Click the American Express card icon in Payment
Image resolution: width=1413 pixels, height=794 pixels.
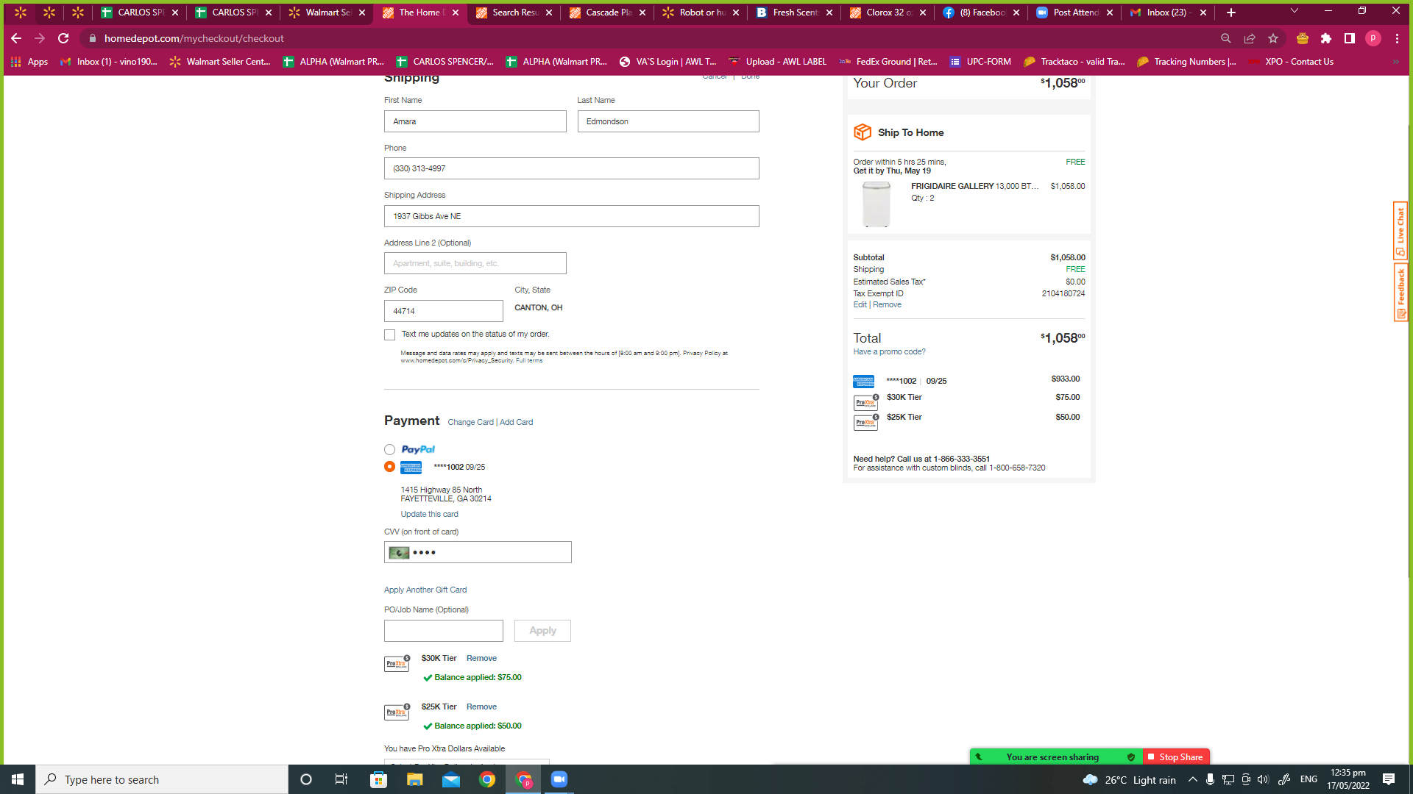pos(411,467)
